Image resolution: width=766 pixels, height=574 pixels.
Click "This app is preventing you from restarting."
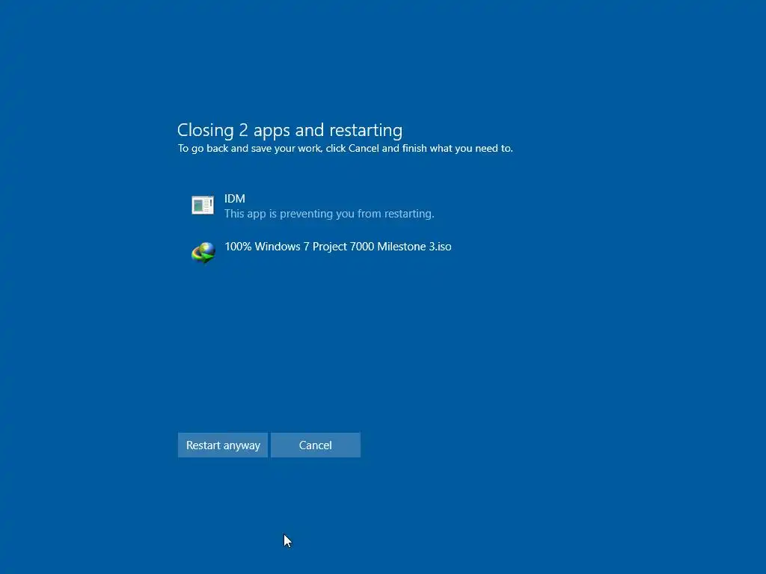[x=329, y=214]
